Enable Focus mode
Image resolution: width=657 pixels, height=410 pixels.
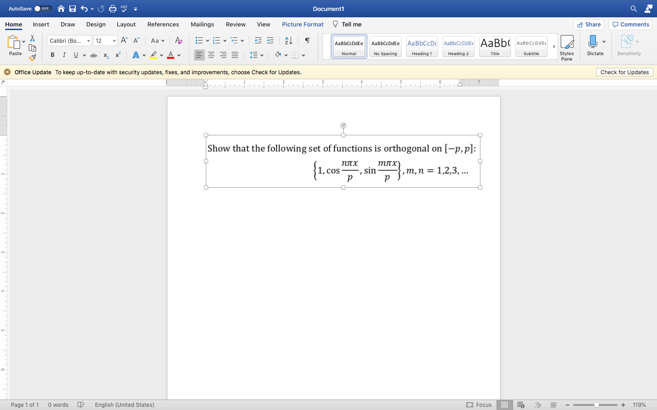(479, 405)
